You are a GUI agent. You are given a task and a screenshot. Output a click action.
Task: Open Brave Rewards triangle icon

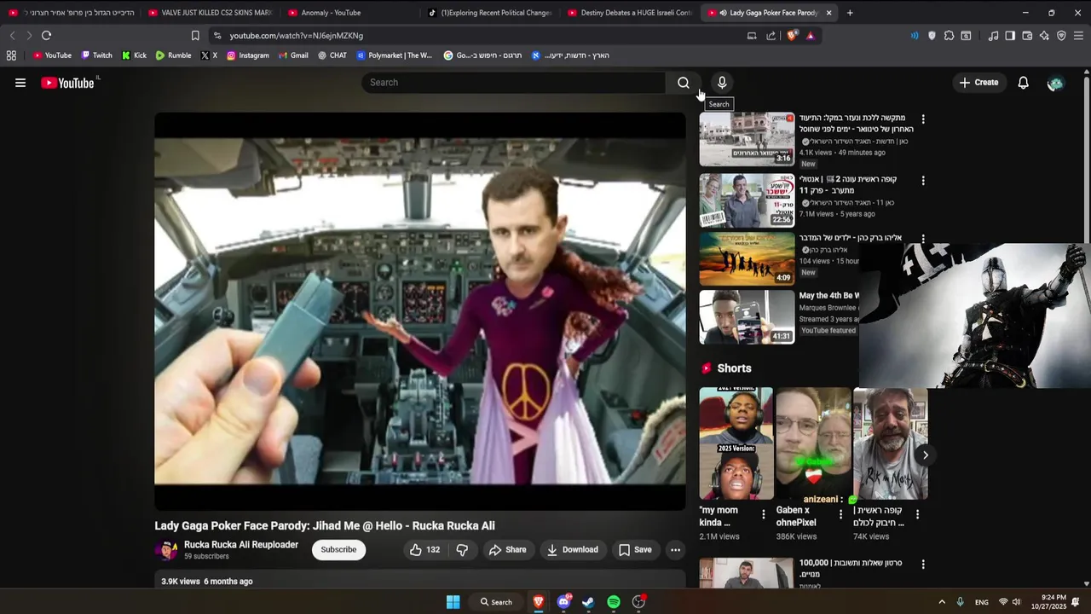pyautogui.click(x=810, y=36)
